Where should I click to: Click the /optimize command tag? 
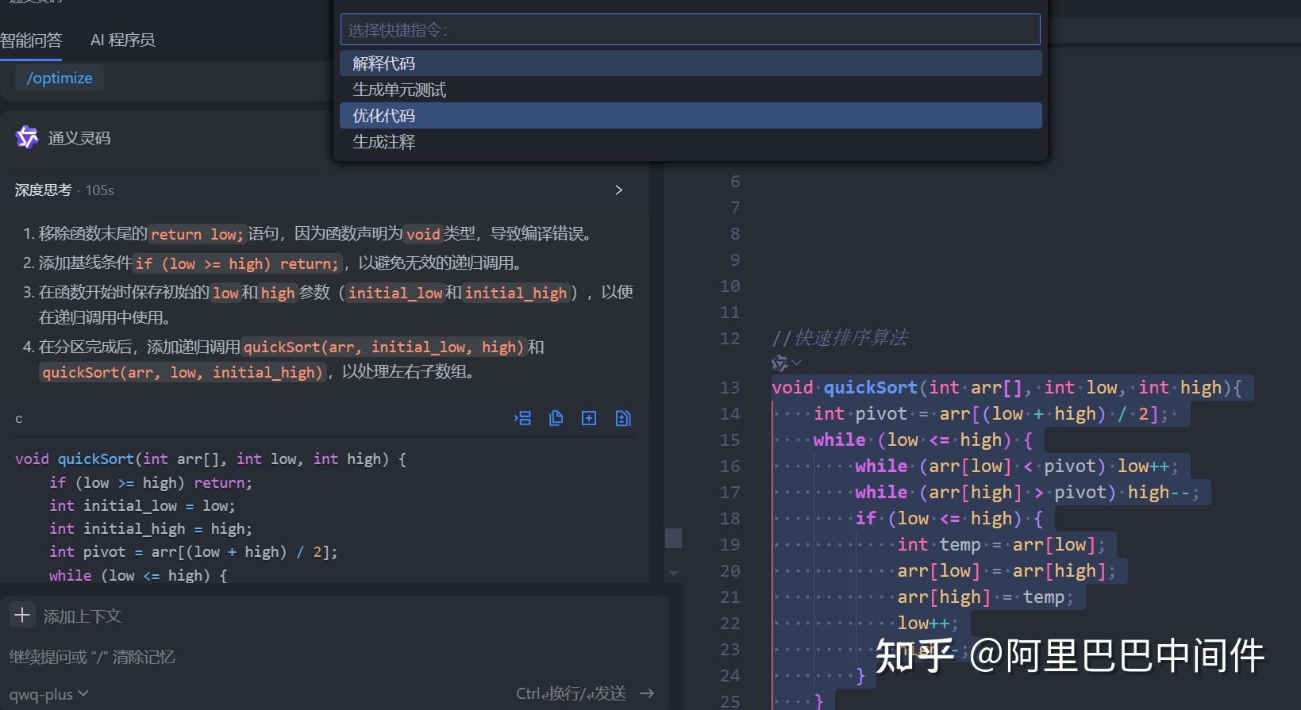coord(60,78)
